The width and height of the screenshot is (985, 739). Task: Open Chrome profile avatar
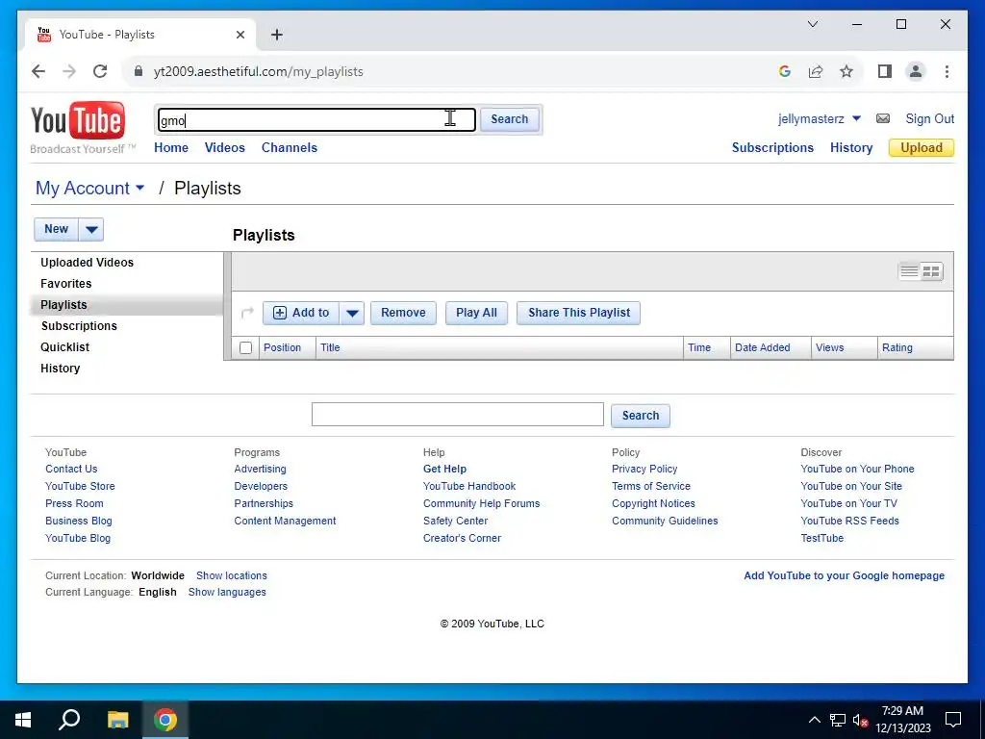[x=916, y=71]
